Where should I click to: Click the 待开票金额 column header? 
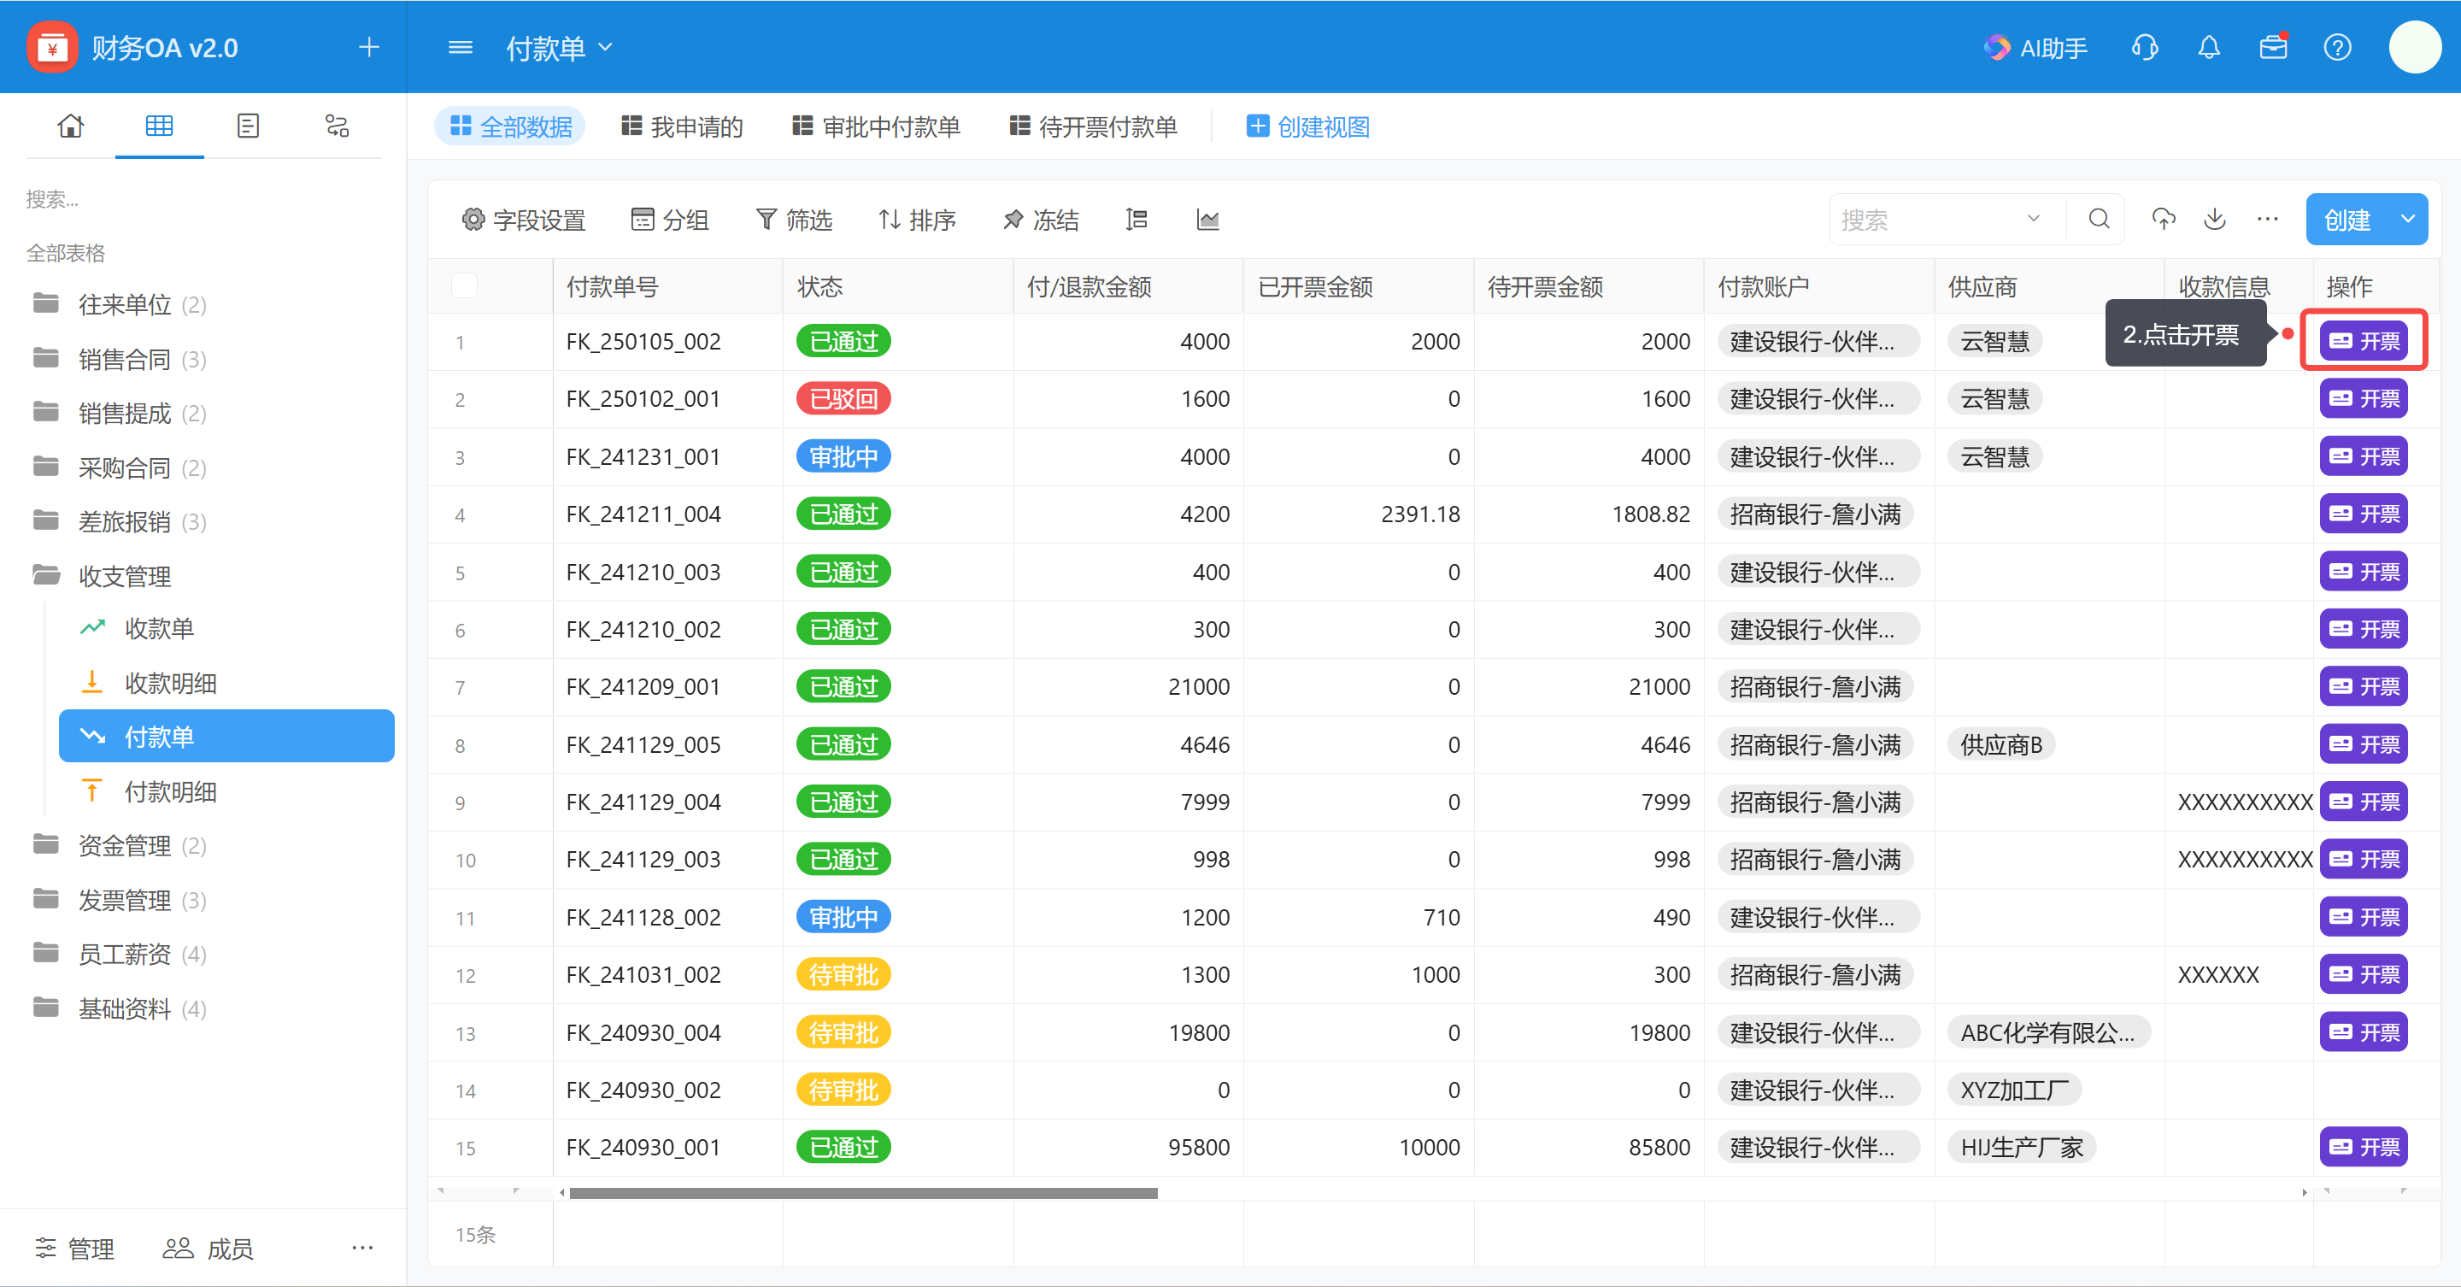click(x=1588, y=285)
